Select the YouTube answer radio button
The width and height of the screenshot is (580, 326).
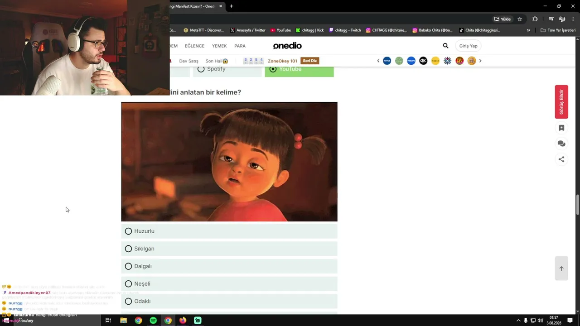273,69
